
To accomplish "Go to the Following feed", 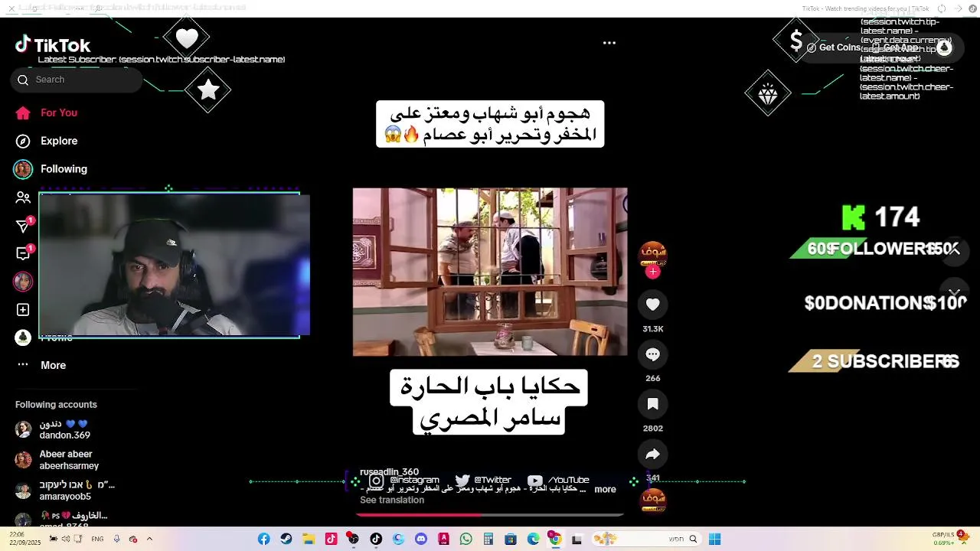I will pyautogui.click(x=51, y=169).
